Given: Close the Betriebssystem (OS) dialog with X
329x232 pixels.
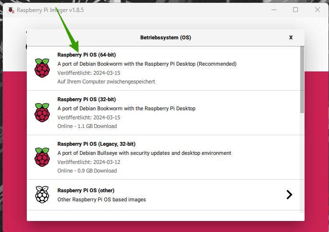Looking at the screenshot, I should point(291,37).
